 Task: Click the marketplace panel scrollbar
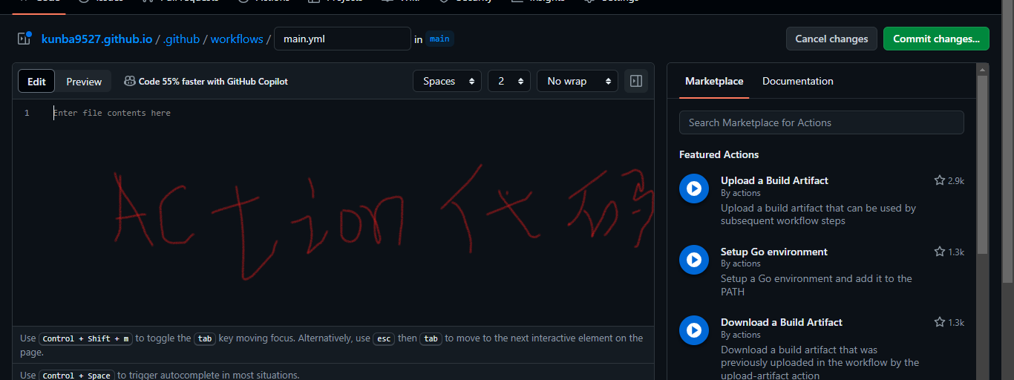[x=983, y=163]
